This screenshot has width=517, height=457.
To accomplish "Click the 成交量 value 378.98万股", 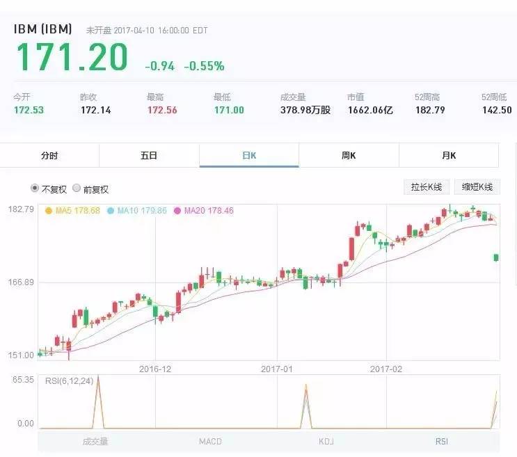I will pyautogui.click(x=305, y=110).
